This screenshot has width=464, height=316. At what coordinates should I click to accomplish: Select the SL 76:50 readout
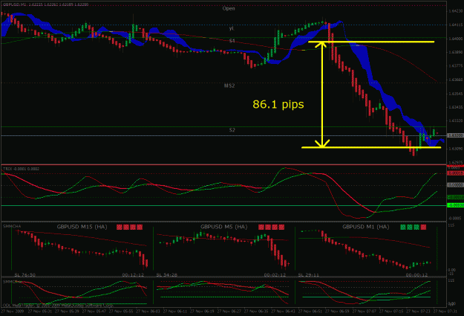pyautogui.click(x=24, y=275)
